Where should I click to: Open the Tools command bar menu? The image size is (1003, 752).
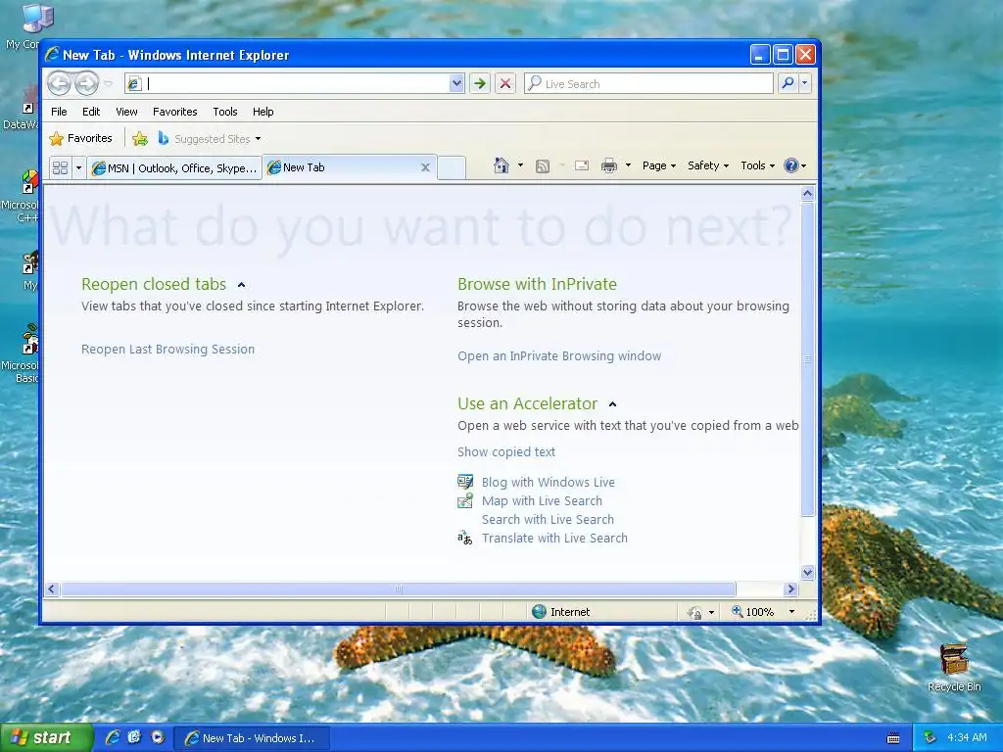[x=757, y=165]
